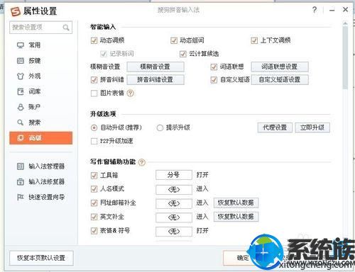Click the question mark help button in title bar

[315, 10]
